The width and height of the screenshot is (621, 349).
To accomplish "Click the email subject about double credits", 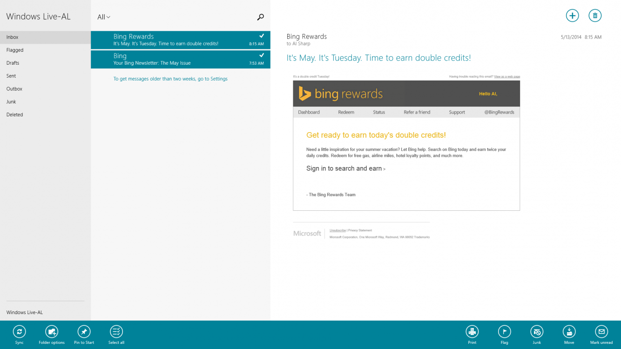I will pos(378,58).
